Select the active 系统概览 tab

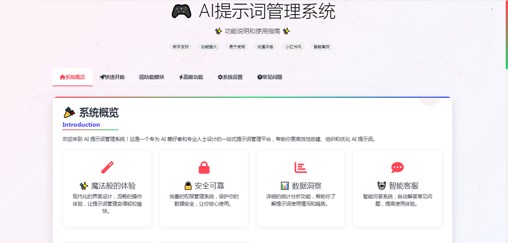[73, 77]
